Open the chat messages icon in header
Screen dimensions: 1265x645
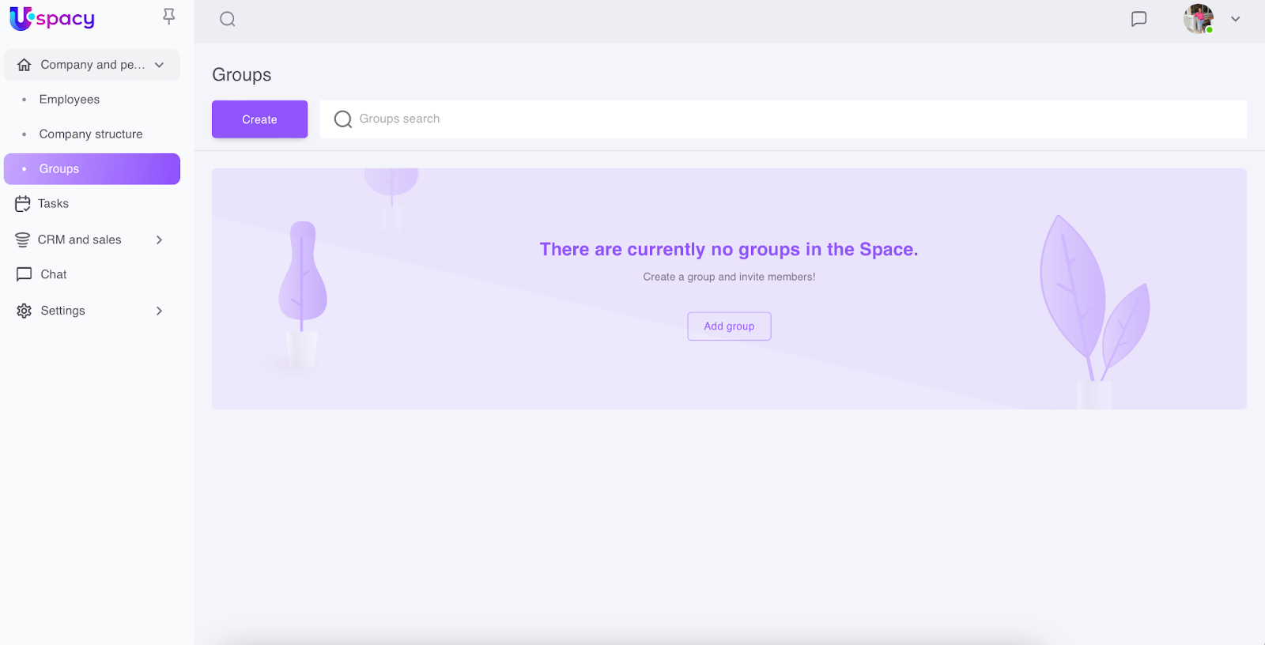(1138, 19)
